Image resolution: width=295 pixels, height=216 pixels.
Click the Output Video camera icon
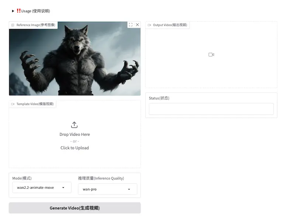tap(149, 25)
